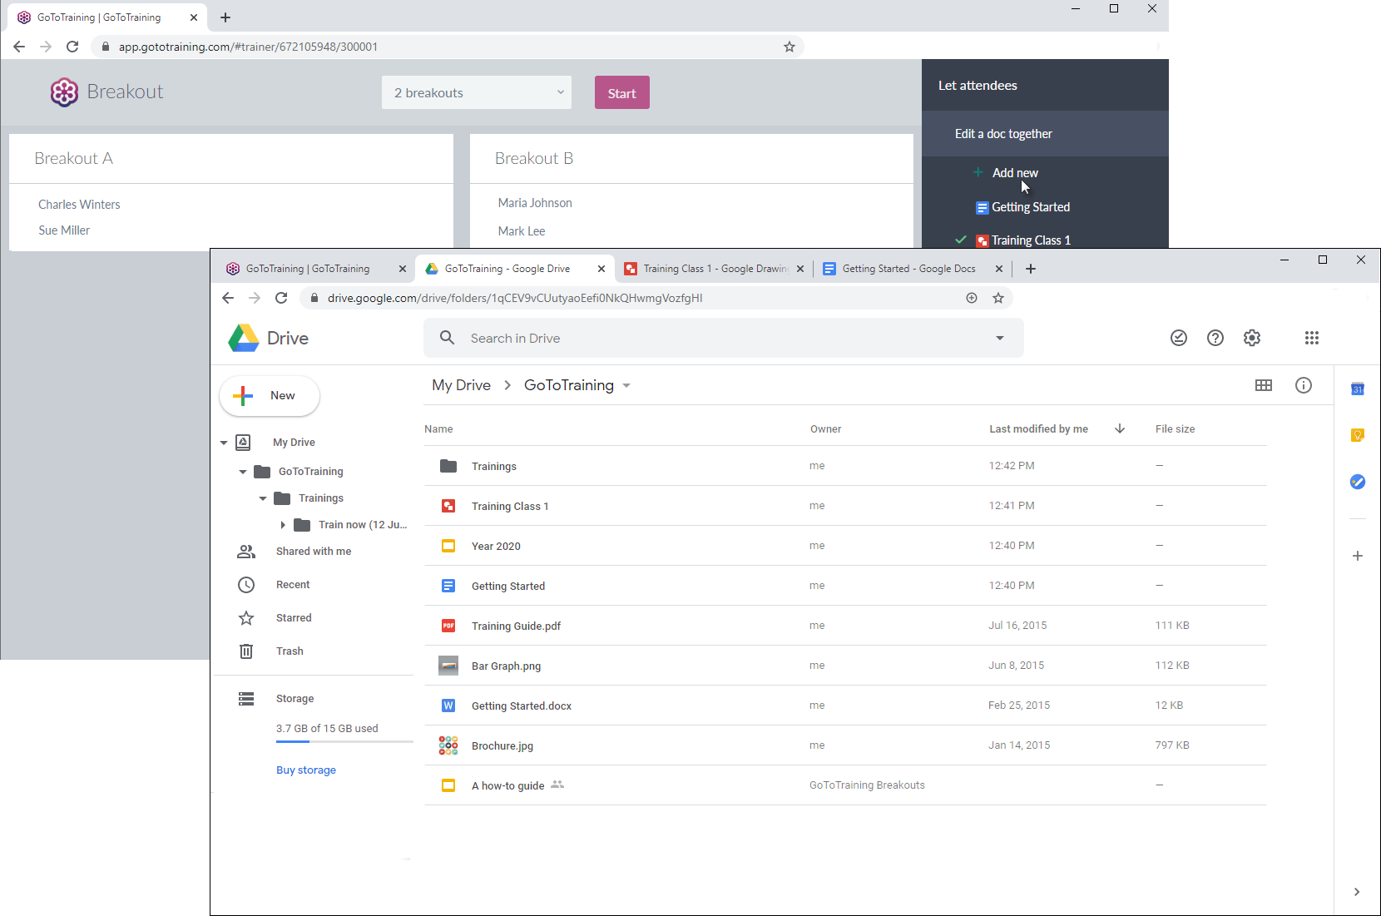The height and width of the screenshot is (916, 1381).
Task: Select Maria Johnson in Breakout B
Action: (535, 203)
